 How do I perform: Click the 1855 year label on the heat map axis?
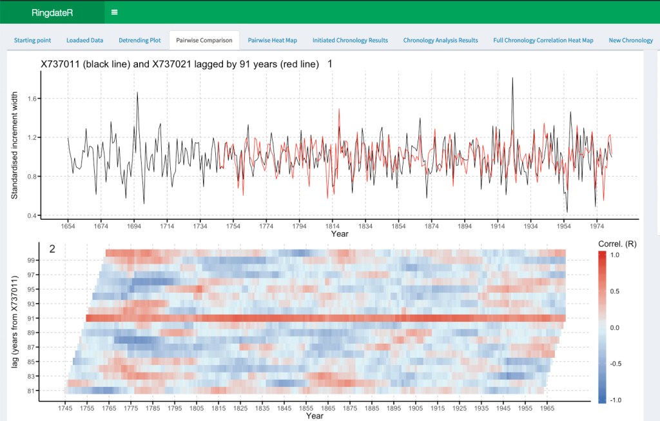pyautogui.click(x=306, y=408)
